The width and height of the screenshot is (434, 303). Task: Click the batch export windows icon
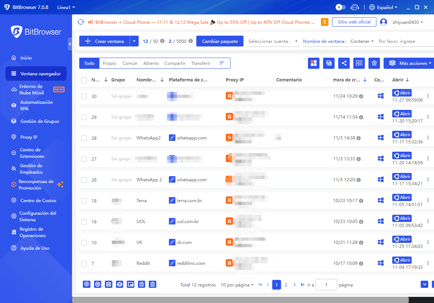328,63
